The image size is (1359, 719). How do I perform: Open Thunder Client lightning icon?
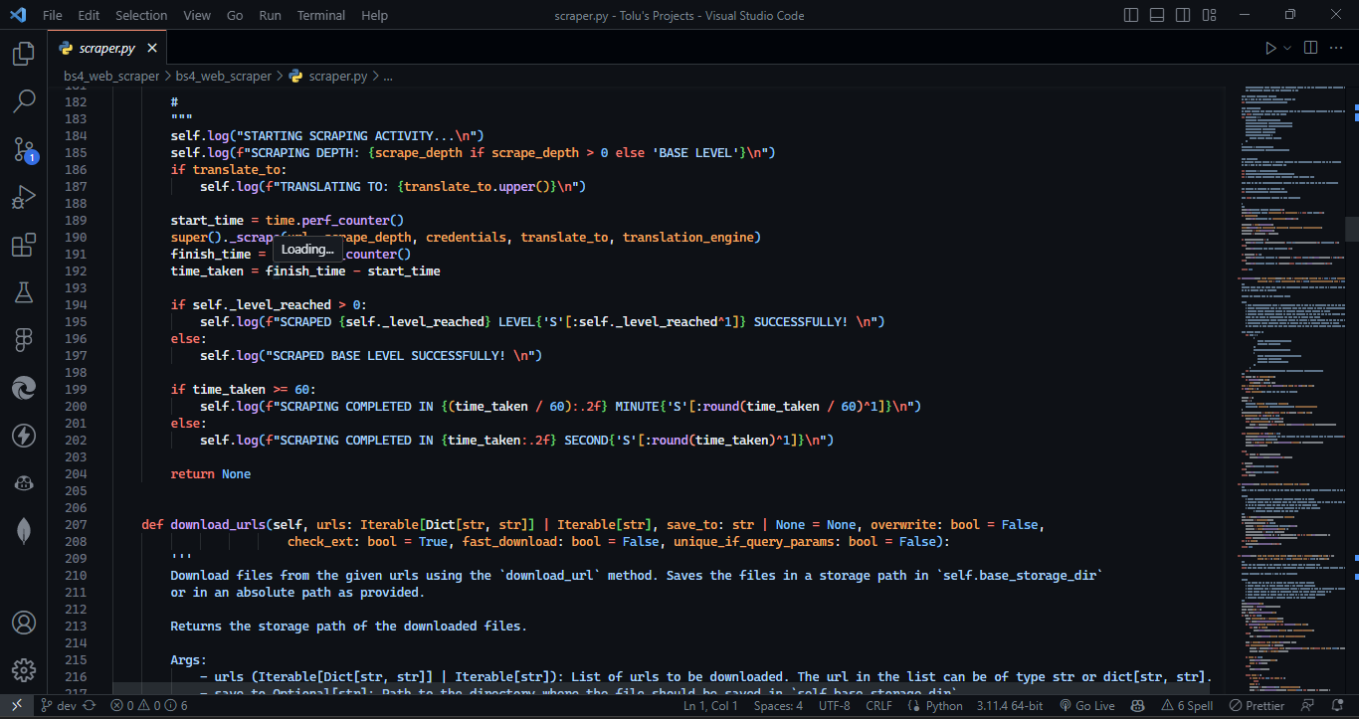click(23, 436)
